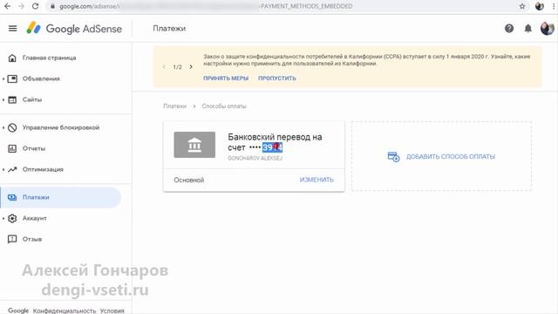The height and width of the screenshot is (314, 558).
Task: Click the Конфиденциальность footer link
Action: 65,311
